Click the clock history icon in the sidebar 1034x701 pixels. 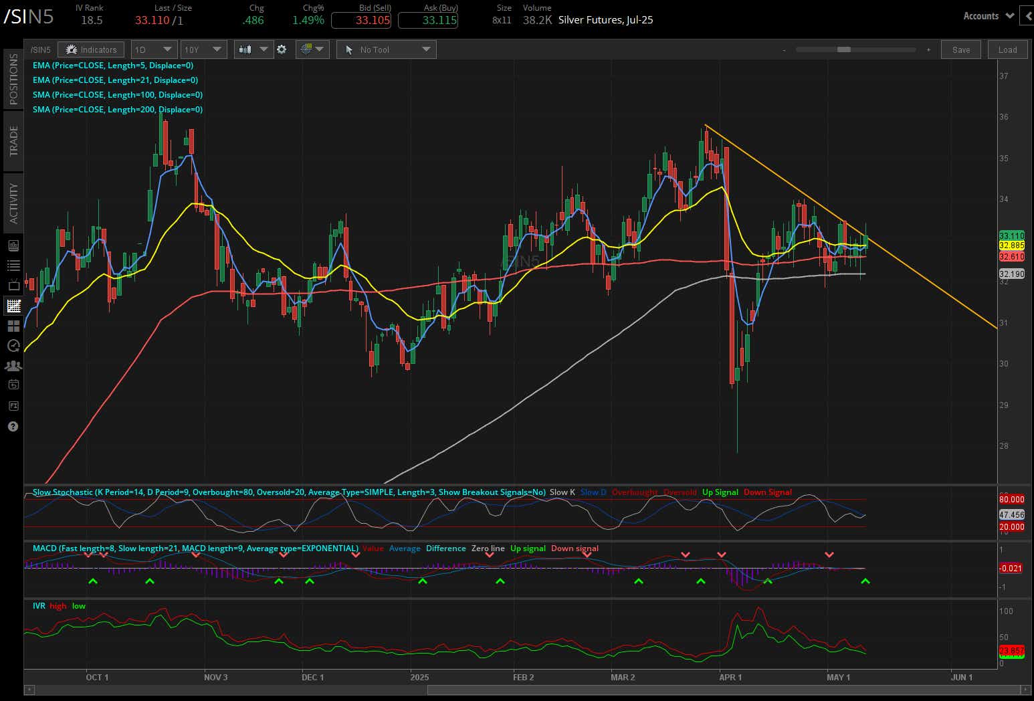(x=13, y=346)
